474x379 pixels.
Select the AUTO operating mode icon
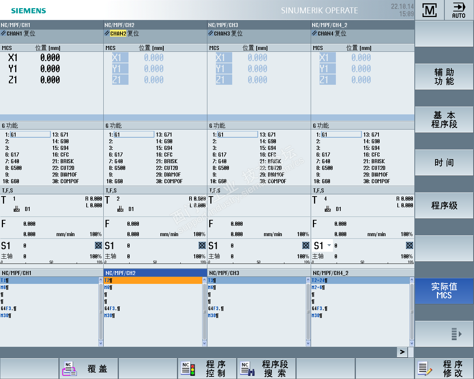pyautogui.click(x=459, y=10)
